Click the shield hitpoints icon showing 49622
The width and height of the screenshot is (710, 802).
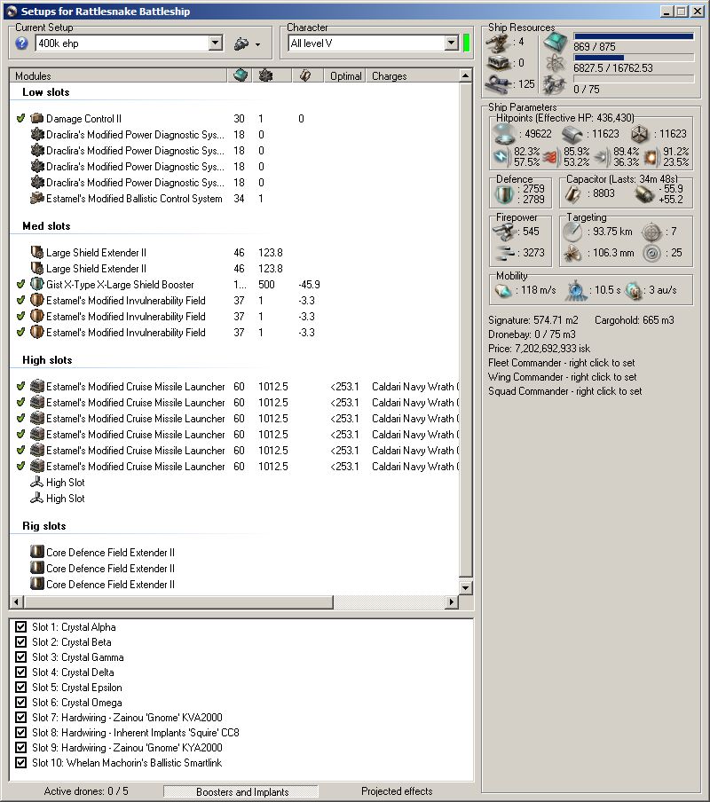504,134
